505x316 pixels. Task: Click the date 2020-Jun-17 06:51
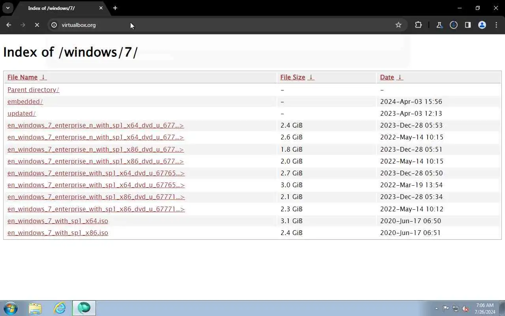click(410, 233)
